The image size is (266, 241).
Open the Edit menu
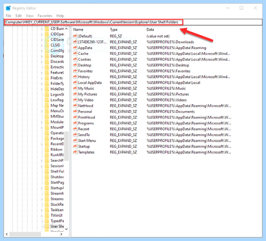point(19,16)
